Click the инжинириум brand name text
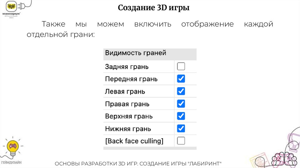 tap(11, 13)
